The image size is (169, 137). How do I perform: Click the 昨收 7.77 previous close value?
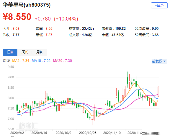tap(16, 35)
